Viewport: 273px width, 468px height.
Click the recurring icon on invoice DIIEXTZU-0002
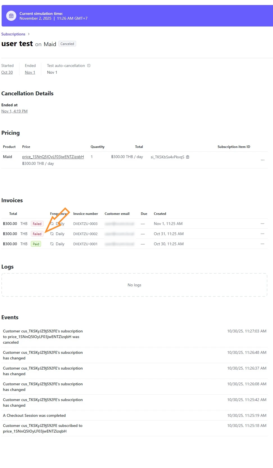[52, 234]
